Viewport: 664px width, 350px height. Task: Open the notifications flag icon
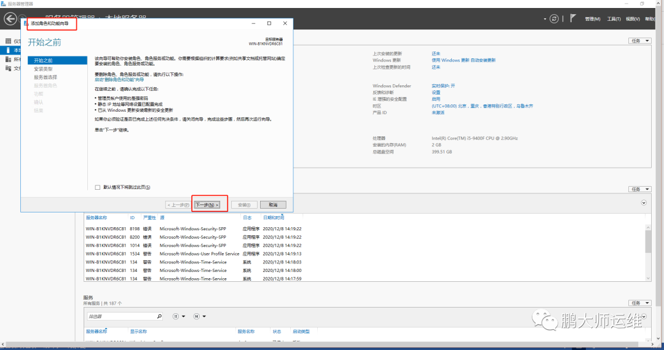pos(573,18)
